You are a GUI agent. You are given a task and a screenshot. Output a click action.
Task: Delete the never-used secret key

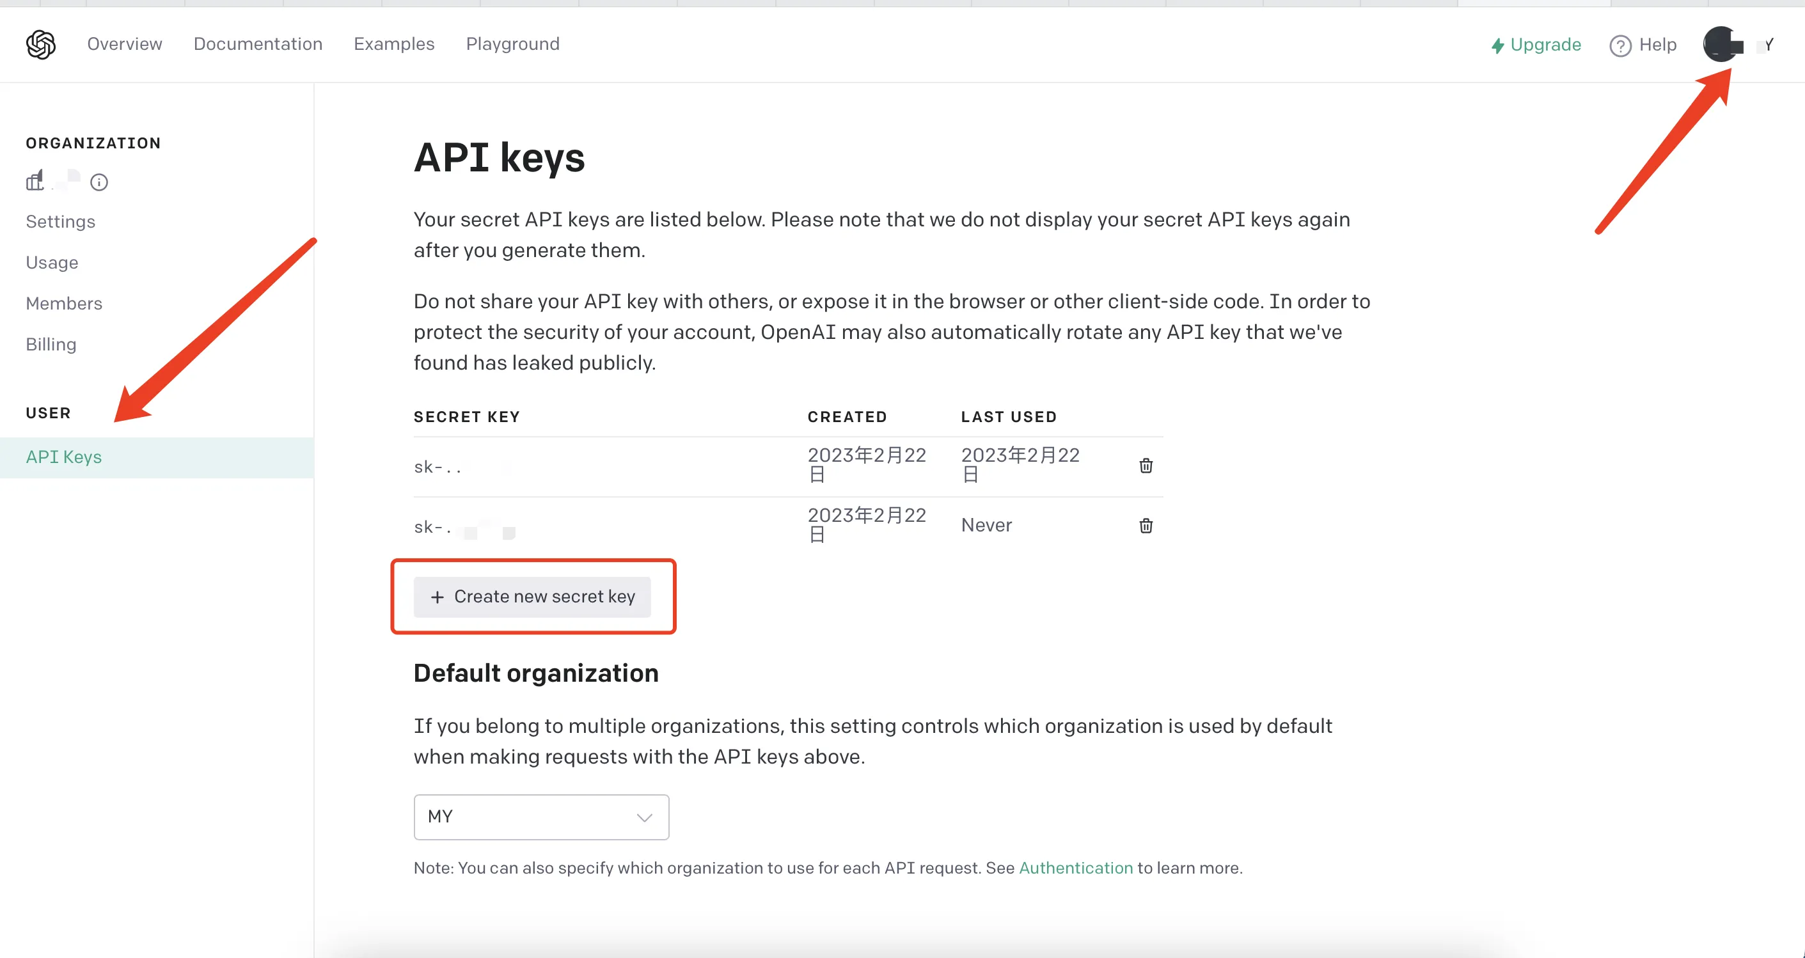point(1146,526)
